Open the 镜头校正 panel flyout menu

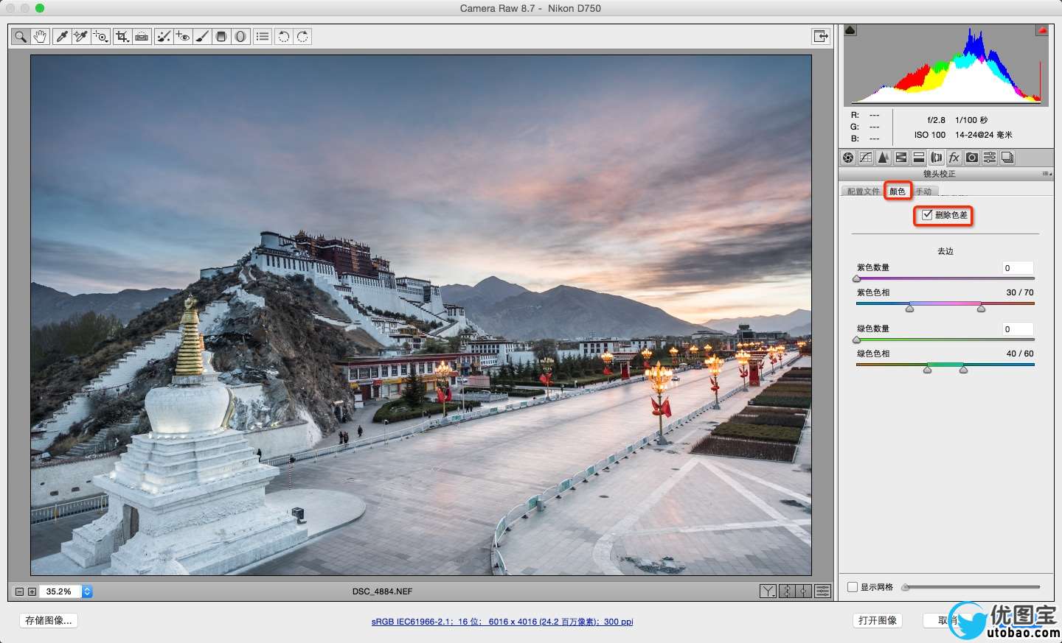pyautogui.click(x=1047, y=174)
